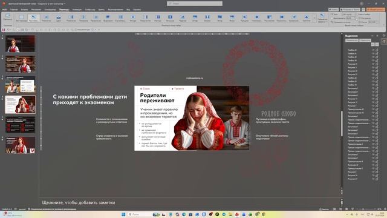
Task: Click the Просмотр preview transition icon
Action: click(x=8, y=17)
